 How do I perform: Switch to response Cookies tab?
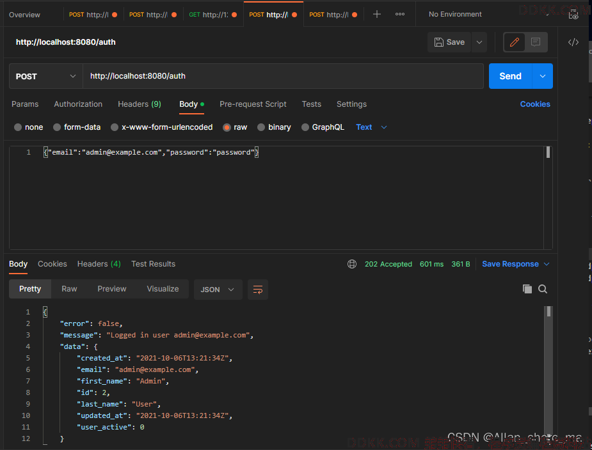tap(52, 264)
